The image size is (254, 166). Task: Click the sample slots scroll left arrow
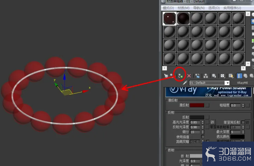coord(165,68)
